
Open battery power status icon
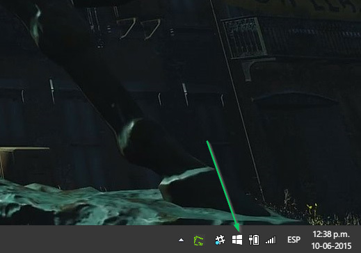254,240
